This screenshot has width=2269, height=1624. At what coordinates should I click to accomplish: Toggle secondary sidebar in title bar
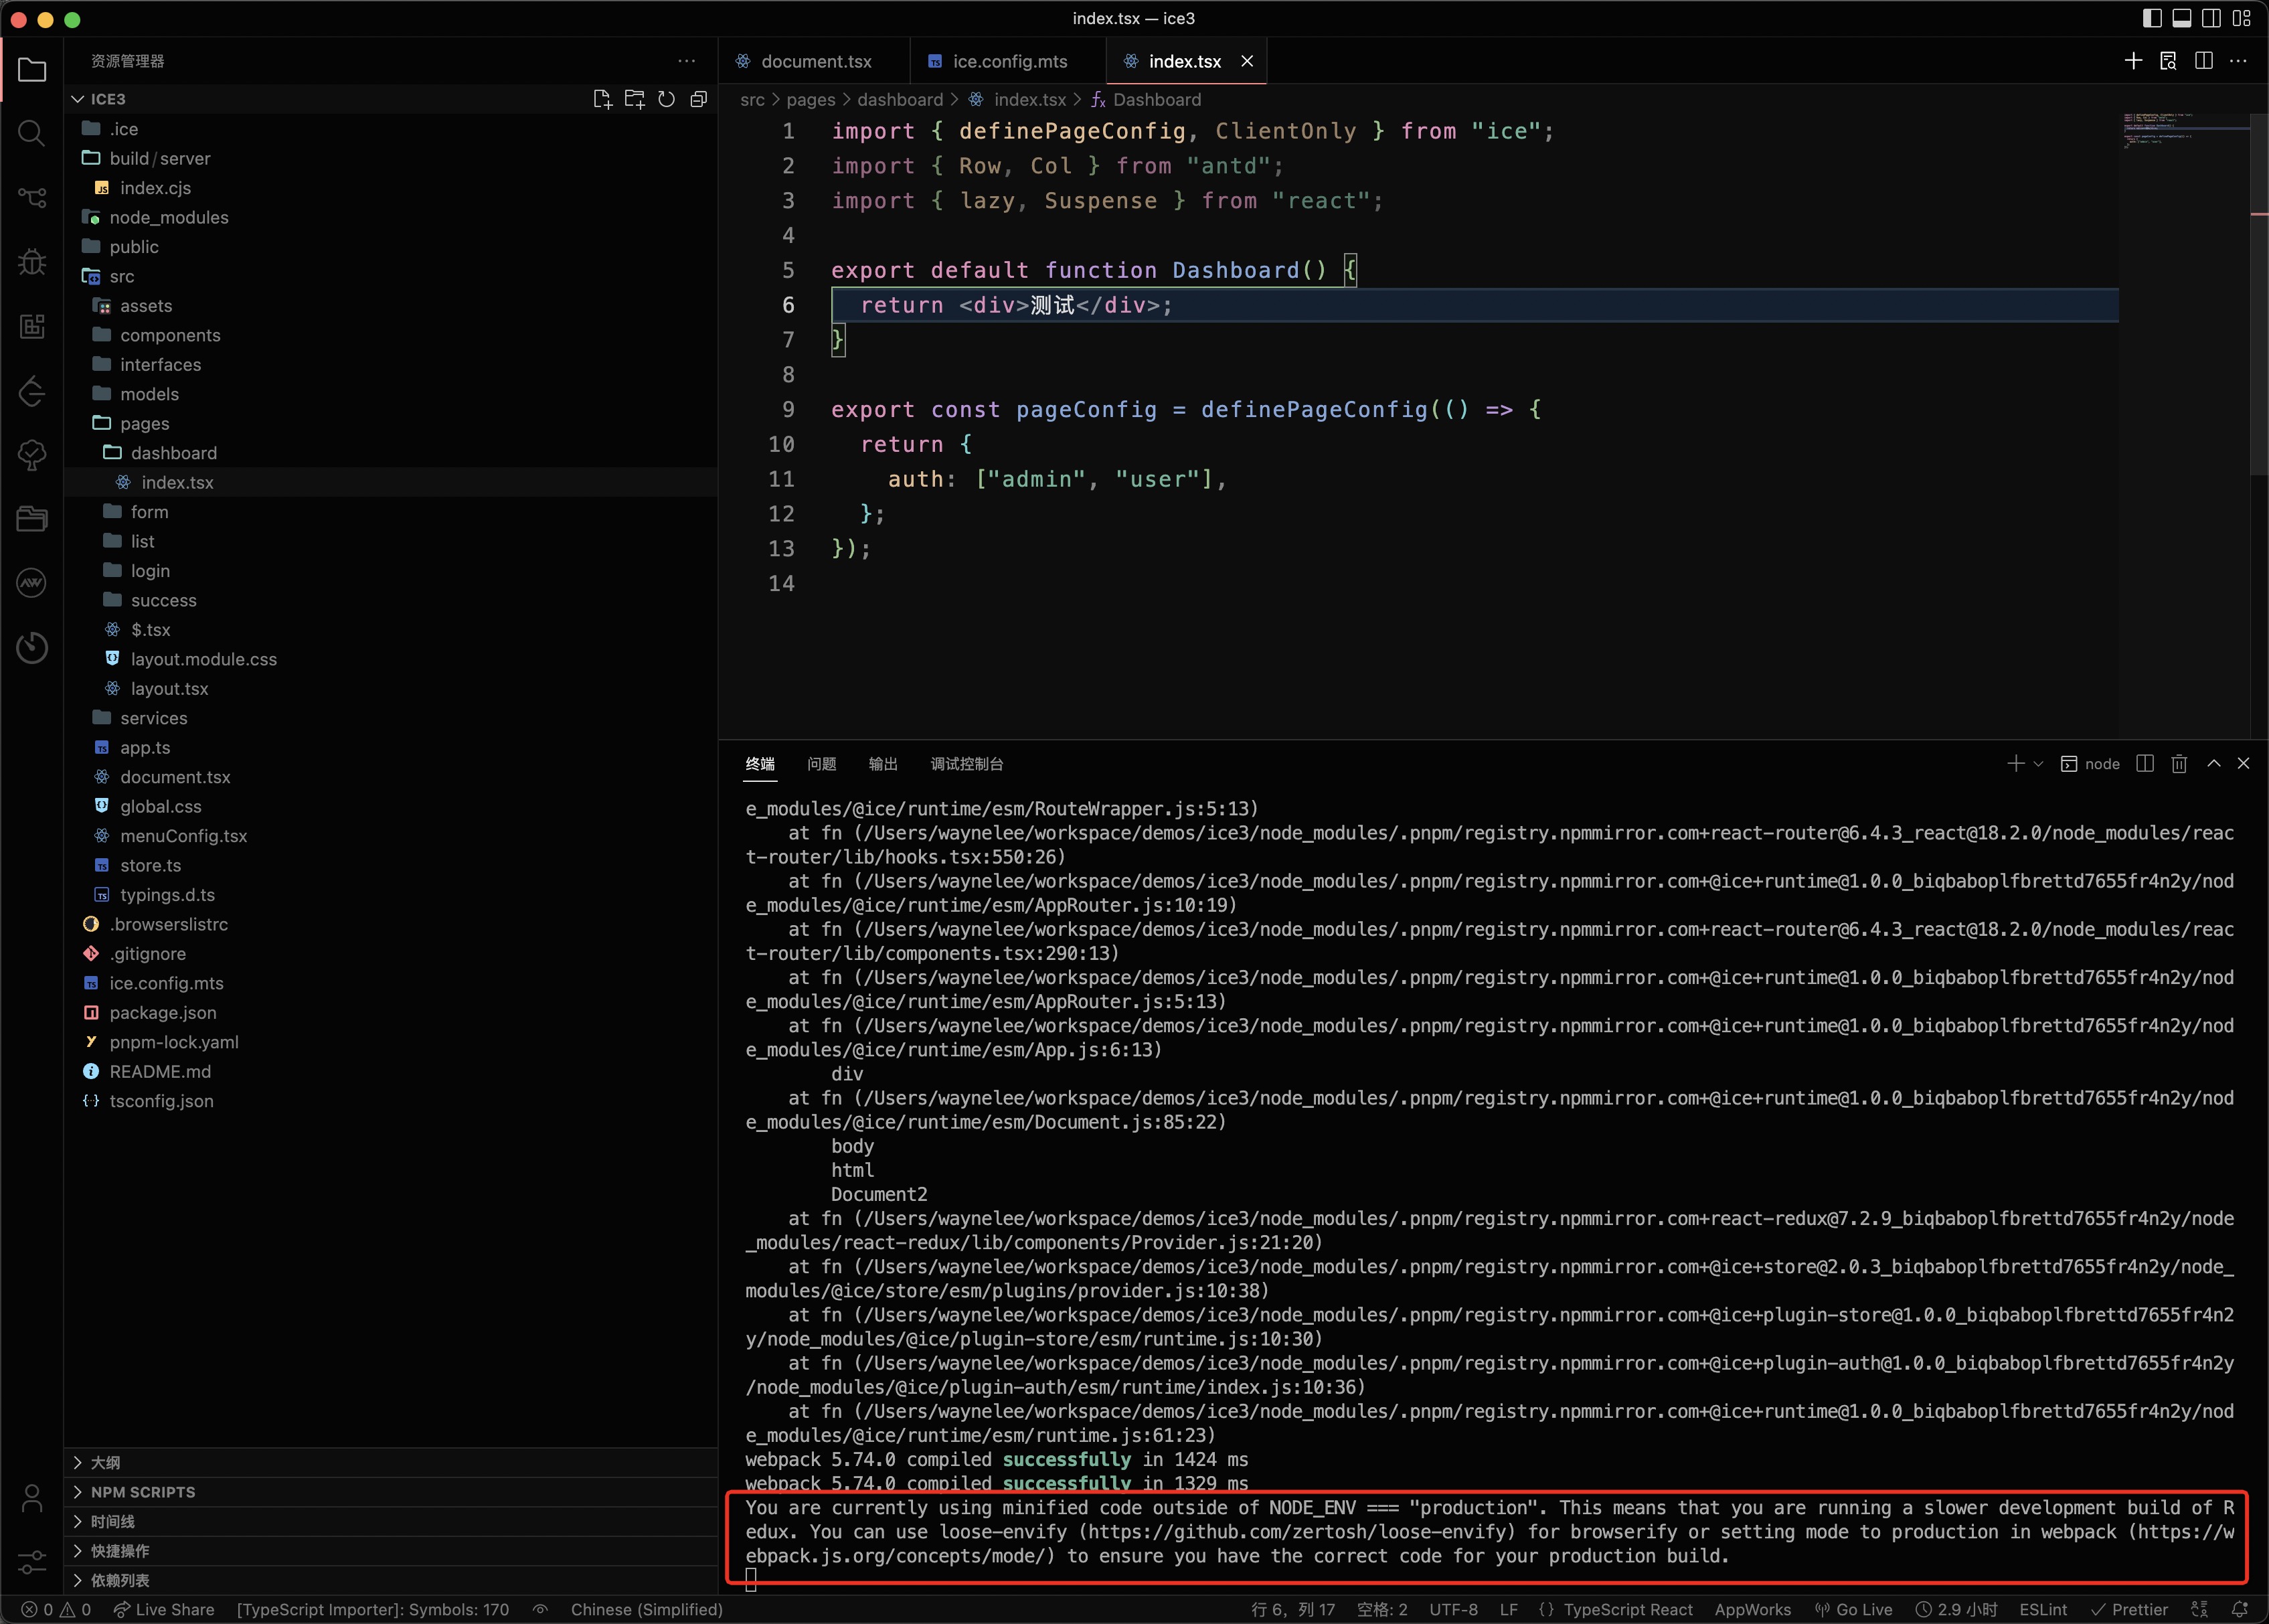[2211, 18]
